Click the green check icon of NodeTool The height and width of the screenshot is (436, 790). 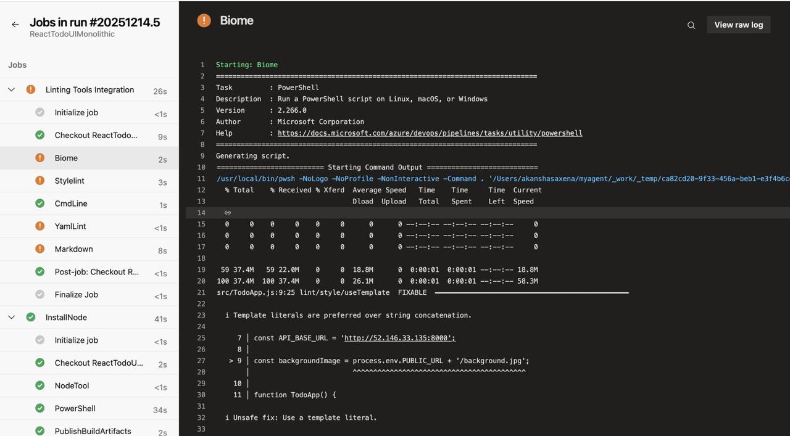click(x=40, y=385)
